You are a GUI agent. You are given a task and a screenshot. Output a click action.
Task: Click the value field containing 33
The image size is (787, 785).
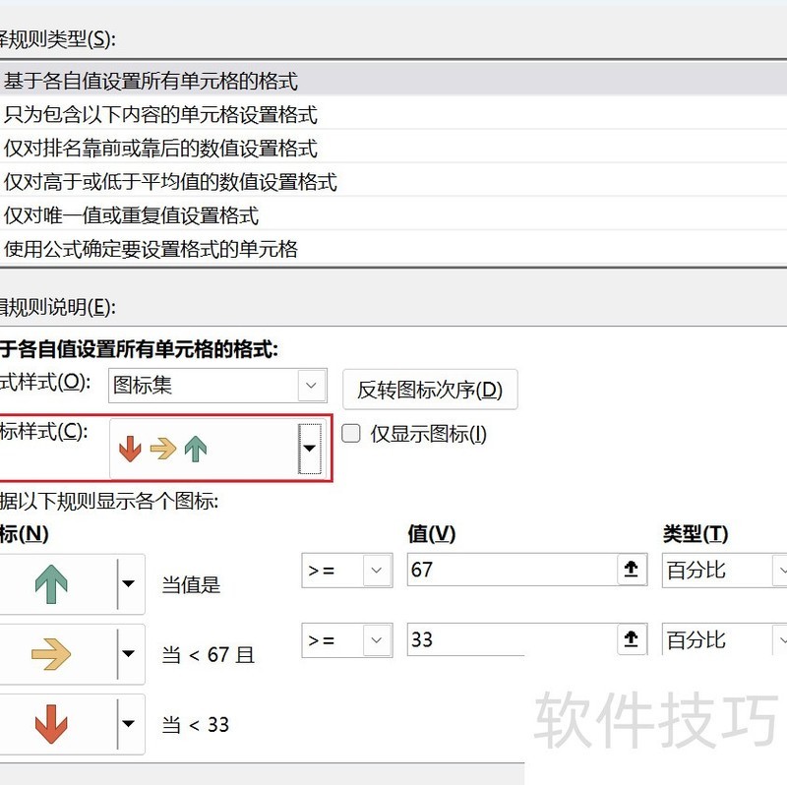512,640
